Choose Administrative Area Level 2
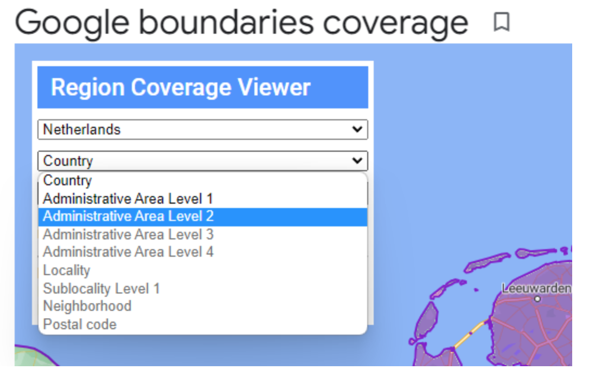589x383 pixels. coord(203,217)
